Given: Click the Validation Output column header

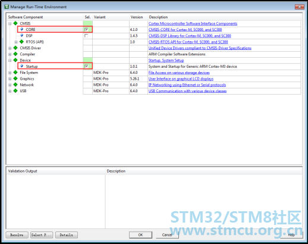Looking at the screenshot, I should [56, 171].
